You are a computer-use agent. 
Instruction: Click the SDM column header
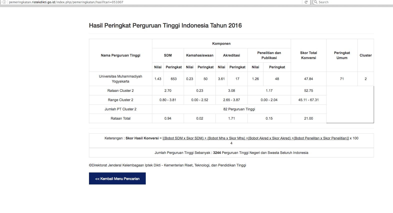pos(168,55)
